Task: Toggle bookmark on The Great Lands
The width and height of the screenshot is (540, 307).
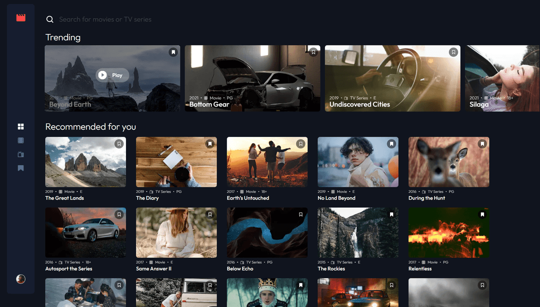Action: [x=119, y=143]
